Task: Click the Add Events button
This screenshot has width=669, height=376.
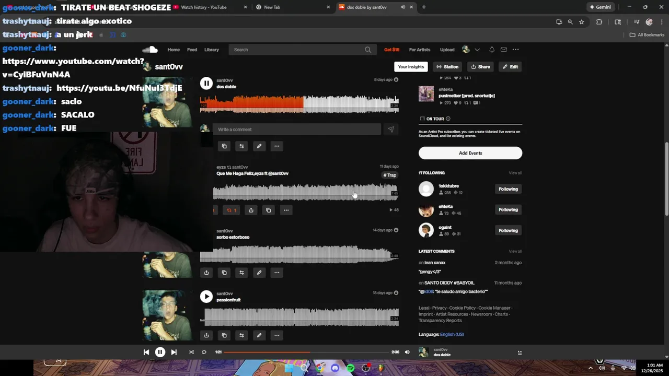Action: click(470, 153)
